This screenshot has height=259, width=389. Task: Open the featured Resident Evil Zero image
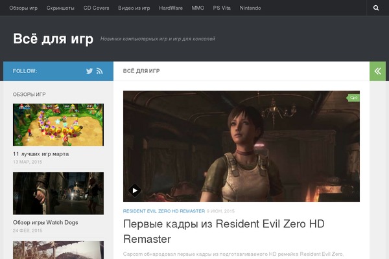pyautogui.click(x=241, y=146)
